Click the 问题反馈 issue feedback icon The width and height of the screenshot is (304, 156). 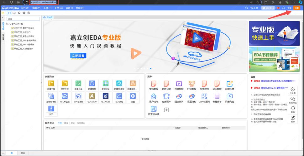[x=229, y=84]
